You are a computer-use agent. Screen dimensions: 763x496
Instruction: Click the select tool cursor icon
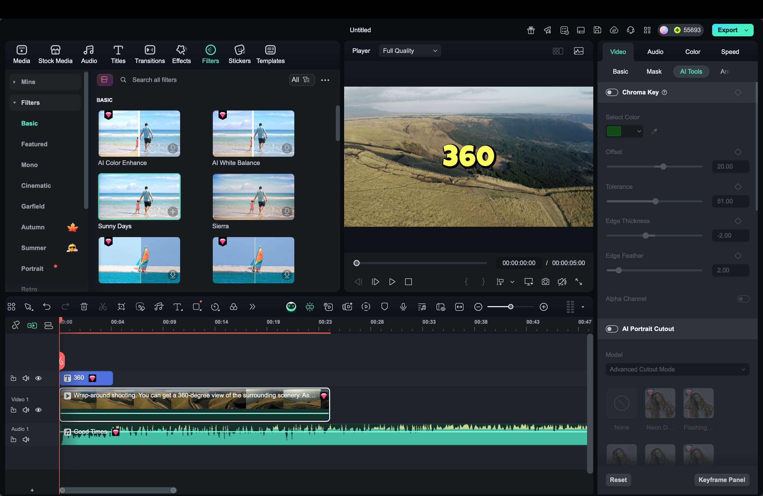(x=29, y=307)
